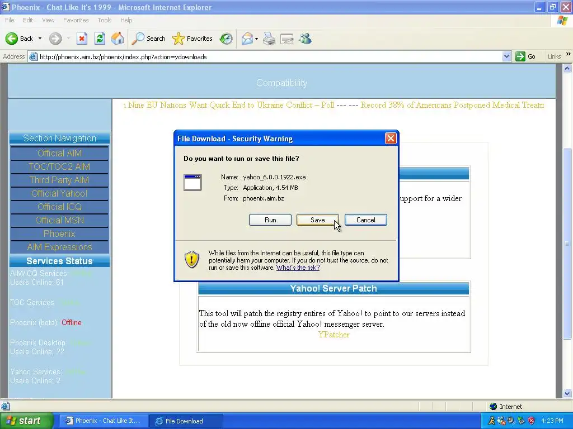
Task: Click the Links toolbar label
Action: pos(554,56)
